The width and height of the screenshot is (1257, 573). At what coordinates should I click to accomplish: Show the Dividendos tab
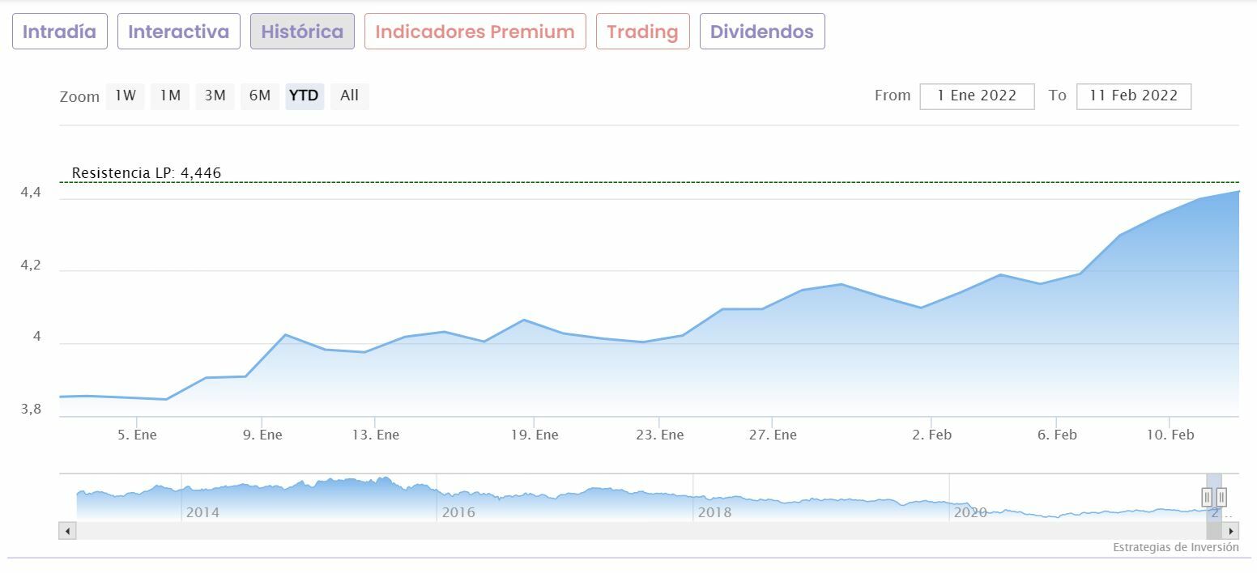[x=761, y=32]
